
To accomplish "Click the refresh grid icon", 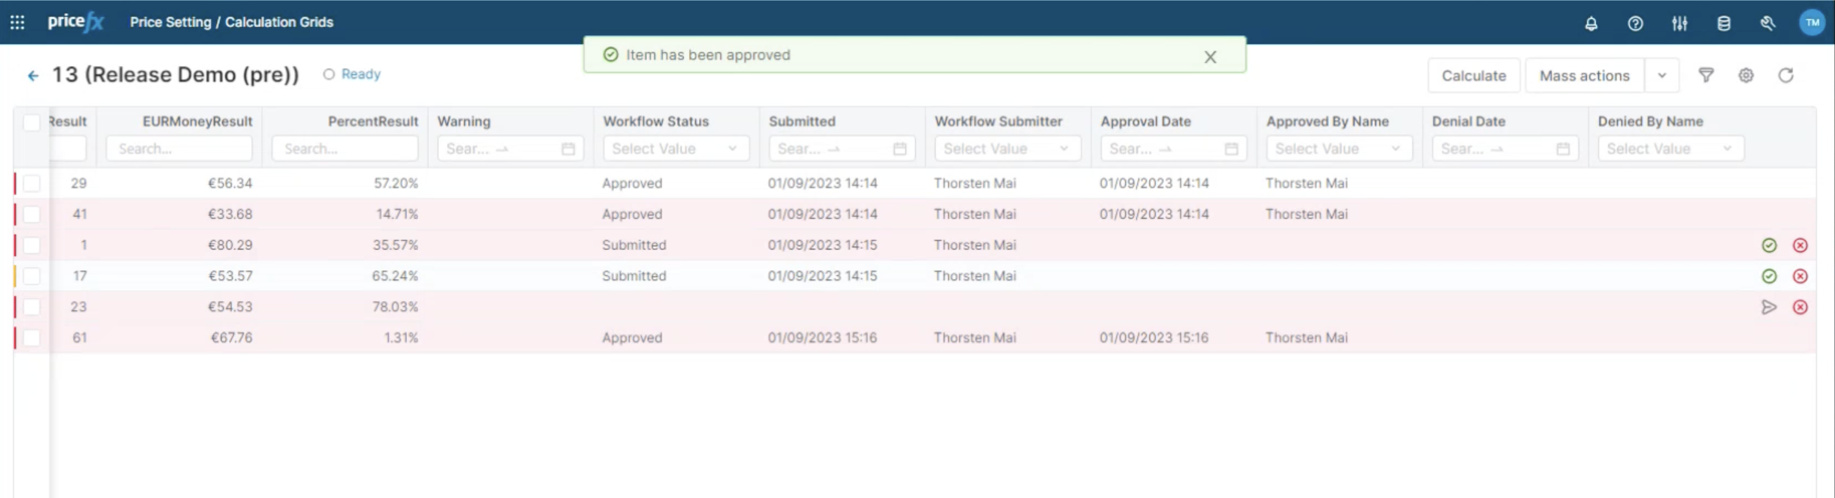I will (x=1785, y=75).
